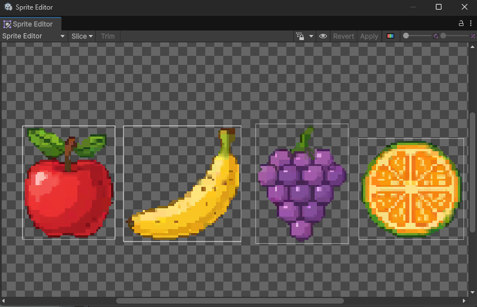Viewport: 477px width, 307px height.
Task: Click the mip level icon at far right
Action: (x=472, y=36)
